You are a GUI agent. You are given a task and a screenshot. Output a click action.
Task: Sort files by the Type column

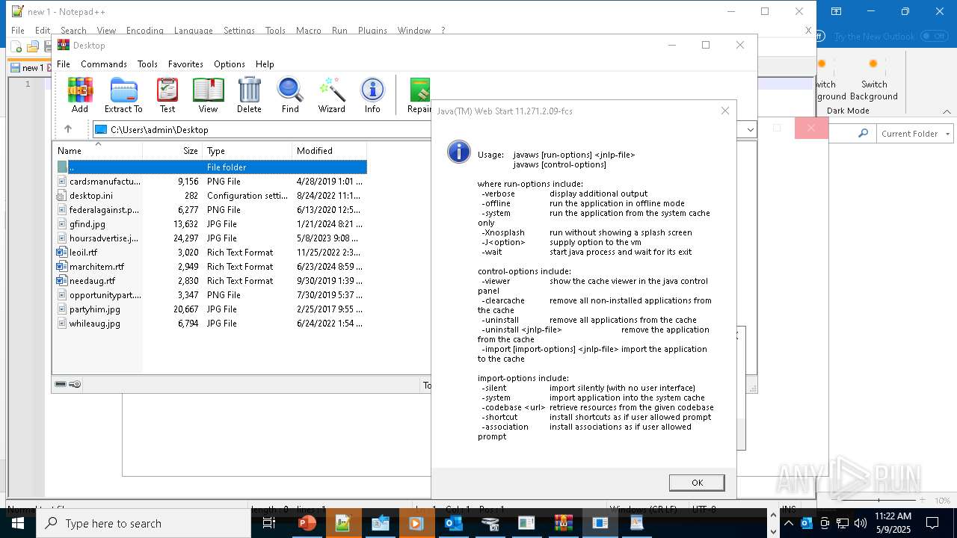tap(247, 151)
